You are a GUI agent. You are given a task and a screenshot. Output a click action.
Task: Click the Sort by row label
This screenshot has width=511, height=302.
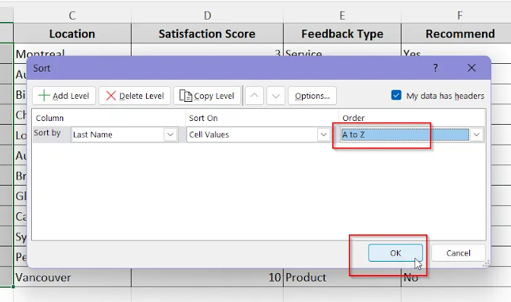coord(47,133)
